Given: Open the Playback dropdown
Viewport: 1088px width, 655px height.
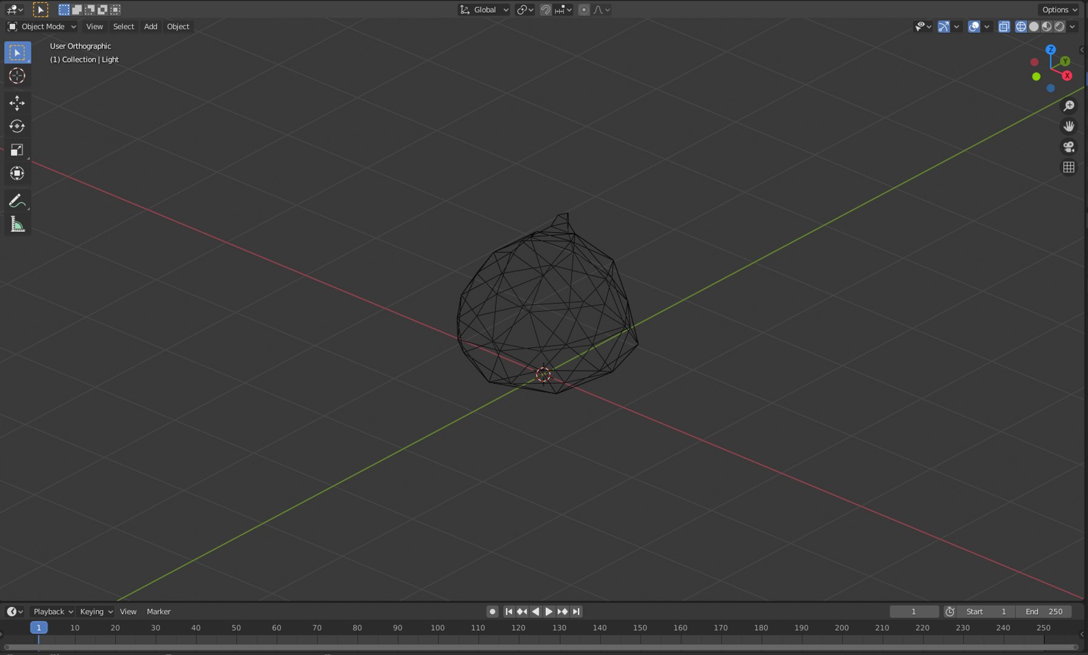Looking at the screenshot, I should pos(53,611).
